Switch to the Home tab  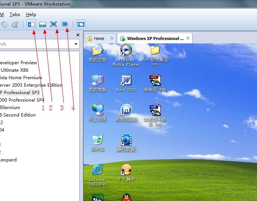point(98,38)
